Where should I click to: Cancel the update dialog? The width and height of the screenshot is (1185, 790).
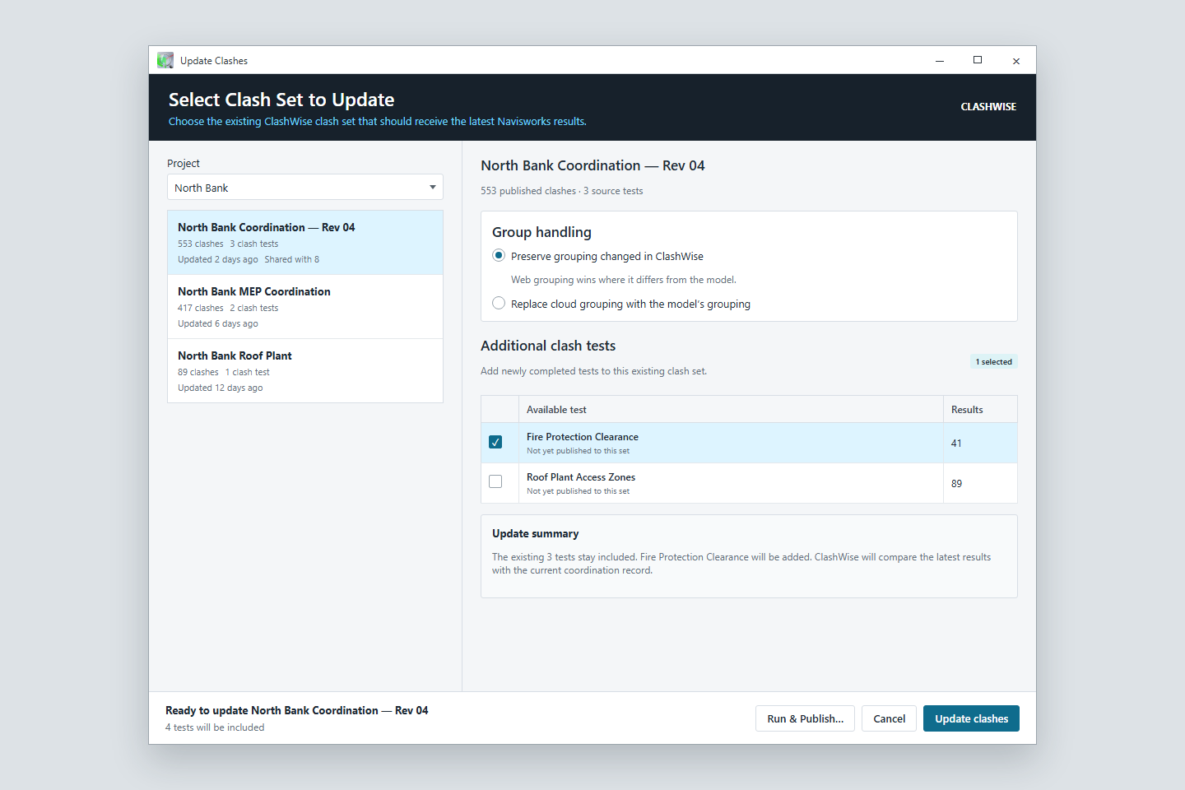point(889,718)
